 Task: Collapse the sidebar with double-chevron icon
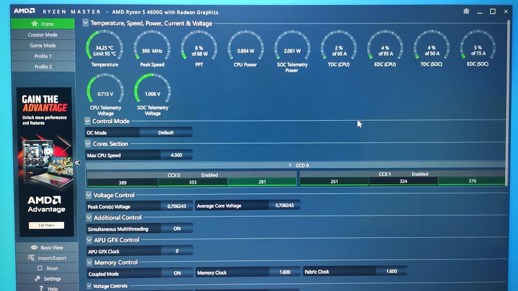tap(77, 163)
